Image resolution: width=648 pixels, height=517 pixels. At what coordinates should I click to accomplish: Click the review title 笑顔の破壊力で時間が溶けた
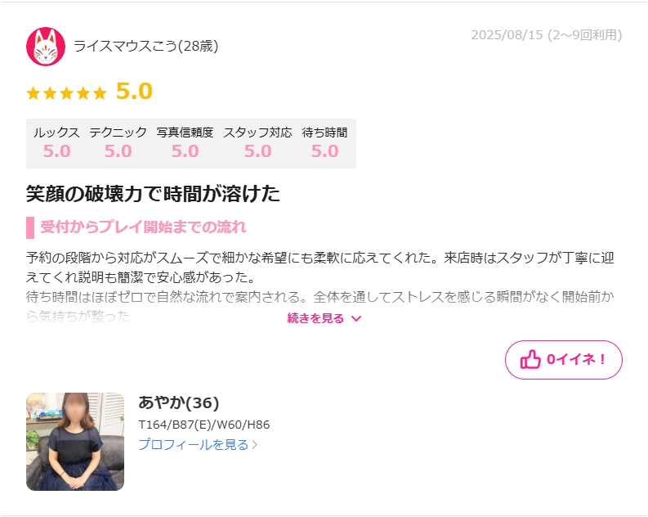(153, 194)
